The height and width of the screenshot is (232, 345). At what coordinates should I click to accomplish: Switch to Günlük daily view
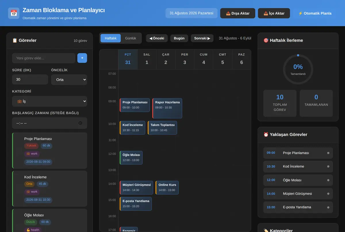click(x=131, y=38)
